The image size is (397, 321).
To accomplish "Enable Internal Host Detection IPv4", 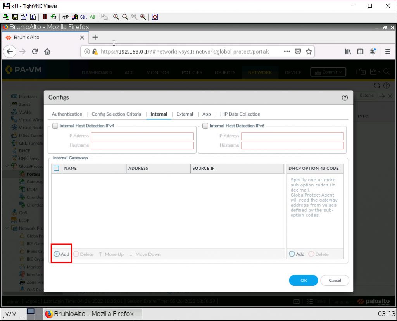I will (x=55, y=126).
